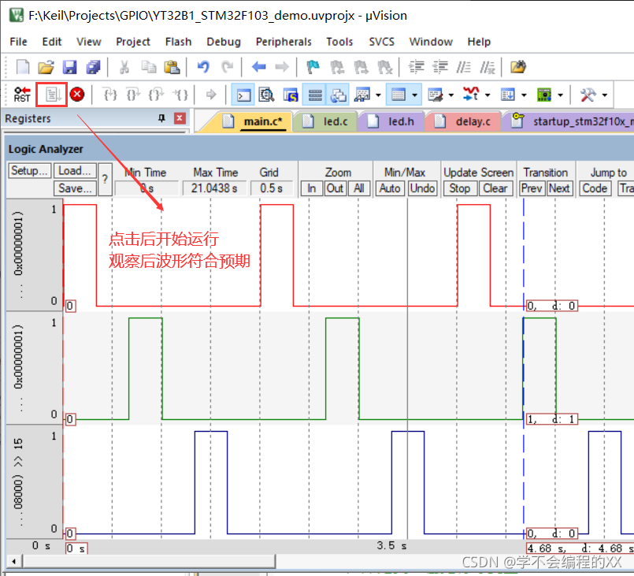Open the Peripherals menu
Image resolution: width=634 pixels, height=576 pixels.
click(284, 42)
